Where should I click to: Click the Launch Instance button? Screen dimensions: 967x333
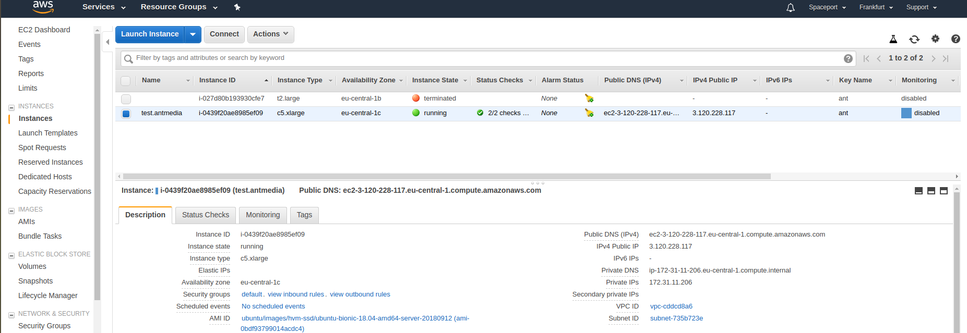pos(150,34)
